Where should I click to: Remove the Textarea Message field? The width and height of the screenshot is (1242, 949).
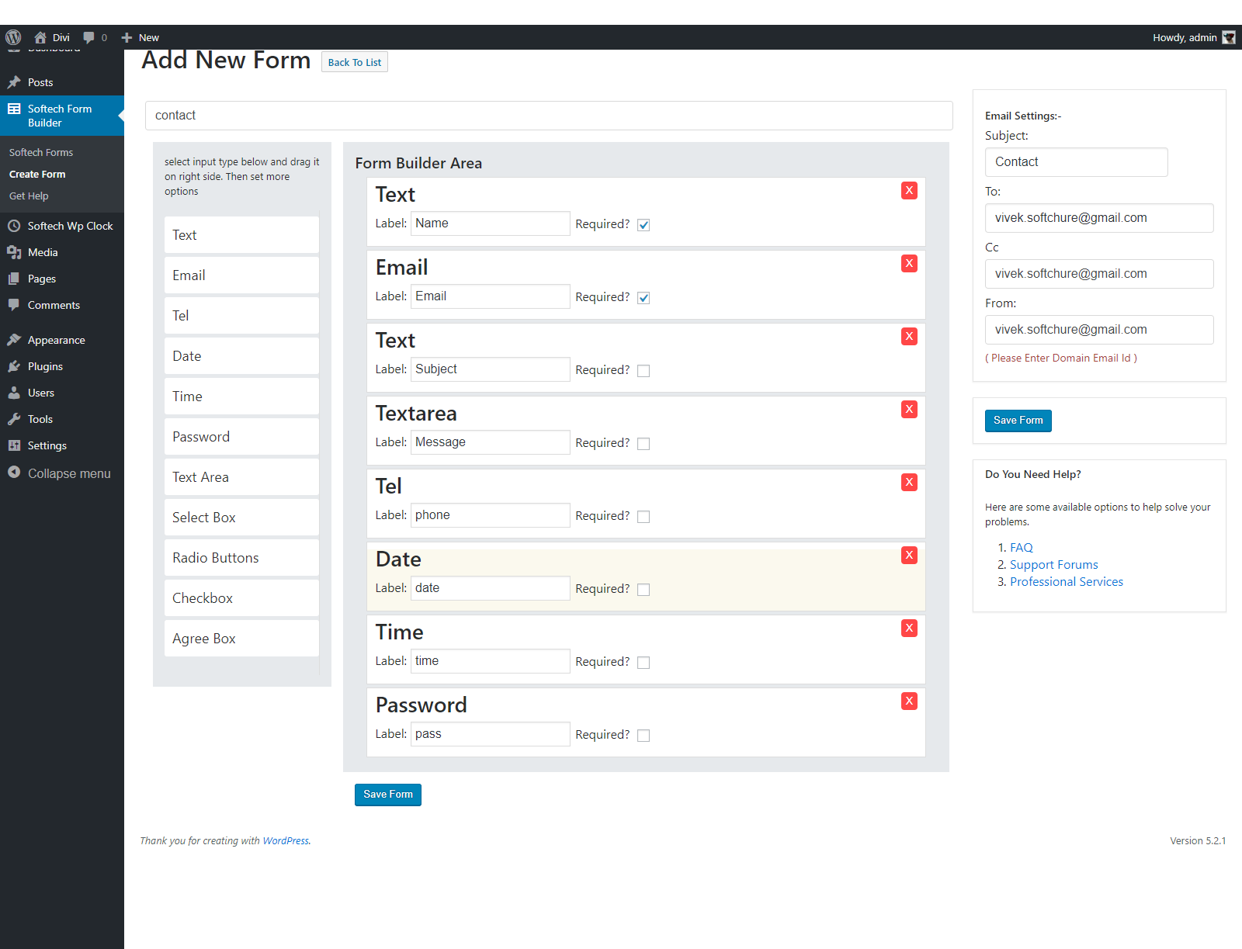click(909, 410)
